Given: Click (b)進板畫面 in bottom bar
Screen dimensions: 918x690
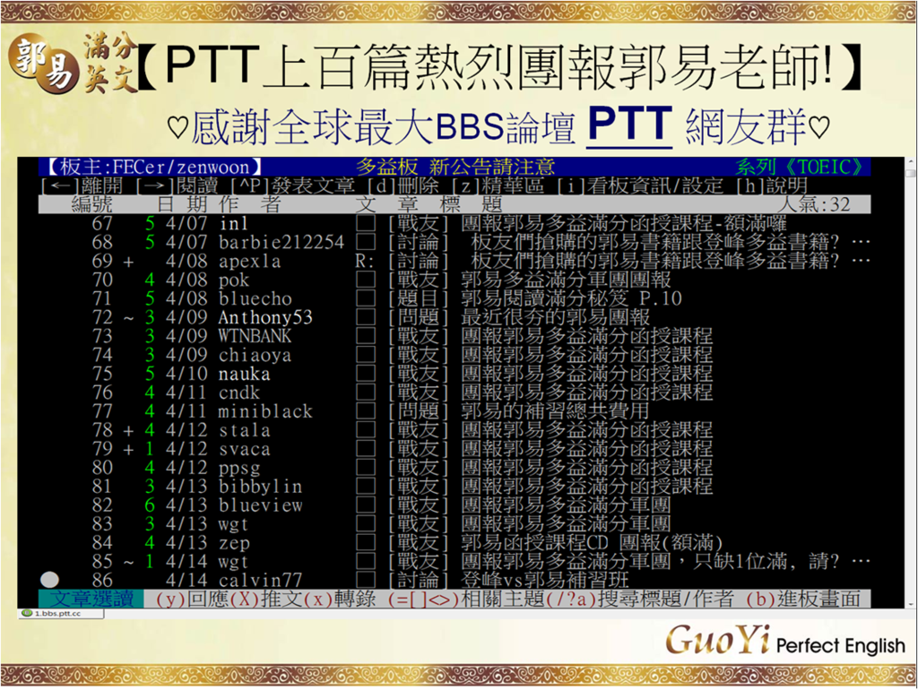Looking at the screenshot, I should 803,599.
